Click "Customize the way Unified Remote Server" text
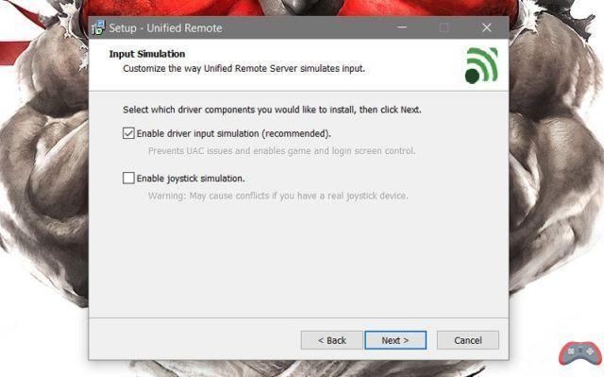The width and height of the screenshot is (604, 377). [x=210, y=69]
